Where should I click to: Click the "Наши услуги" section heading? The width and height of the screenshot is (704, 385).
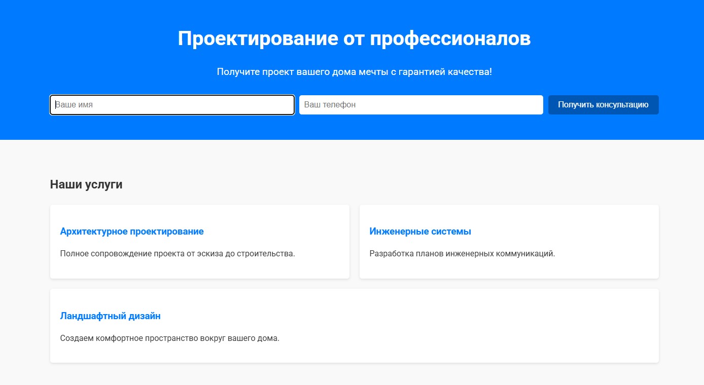coord(86,184)
